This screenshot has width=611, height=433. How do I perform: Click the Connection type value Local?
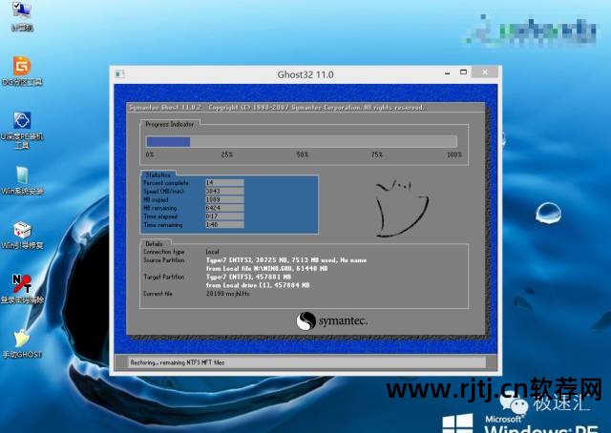(212, 252)
